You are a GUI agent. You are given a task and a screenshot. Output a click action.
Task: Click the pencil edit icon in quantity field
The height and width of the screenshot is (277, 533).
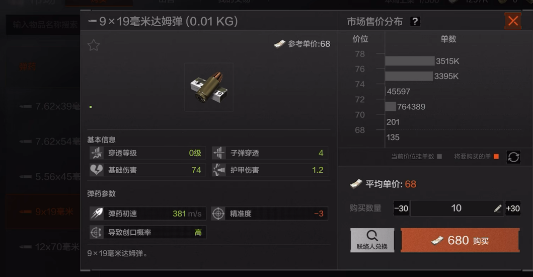tap(497, 209)
